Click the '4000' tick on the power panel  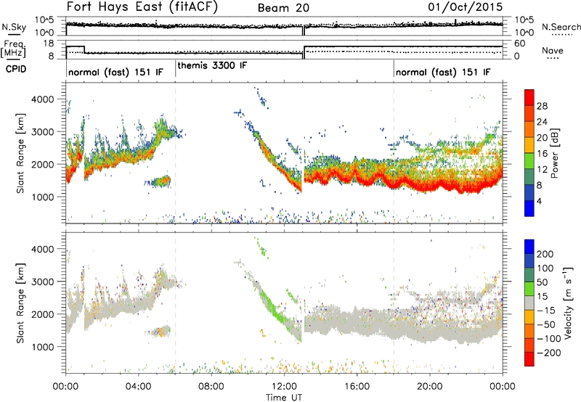43,99
